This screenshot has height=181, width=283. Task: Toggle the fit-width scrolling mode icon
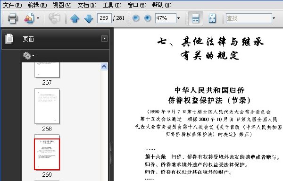pos(196,18)
